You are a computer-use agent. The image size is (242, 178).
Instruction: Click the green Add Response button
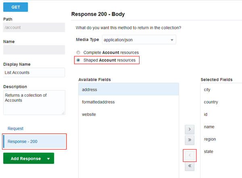click(25, 159)
